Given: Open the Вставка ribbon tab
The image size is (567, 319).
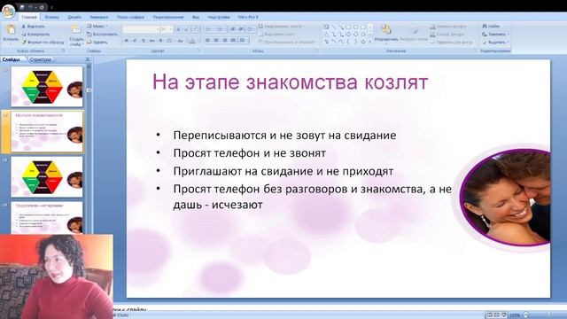Looking at the screenshot, I should pyautogui.click(x=51, y=17).
